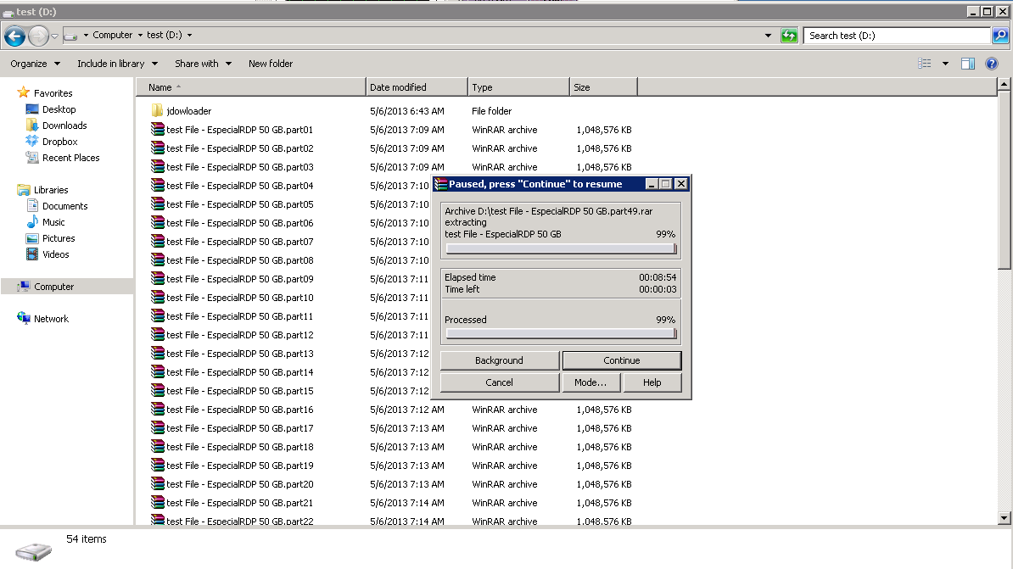The width and height of the screenshot is (1013, 569).
Task: Open Dropbox in Favorites
Action: coord(59,142)
